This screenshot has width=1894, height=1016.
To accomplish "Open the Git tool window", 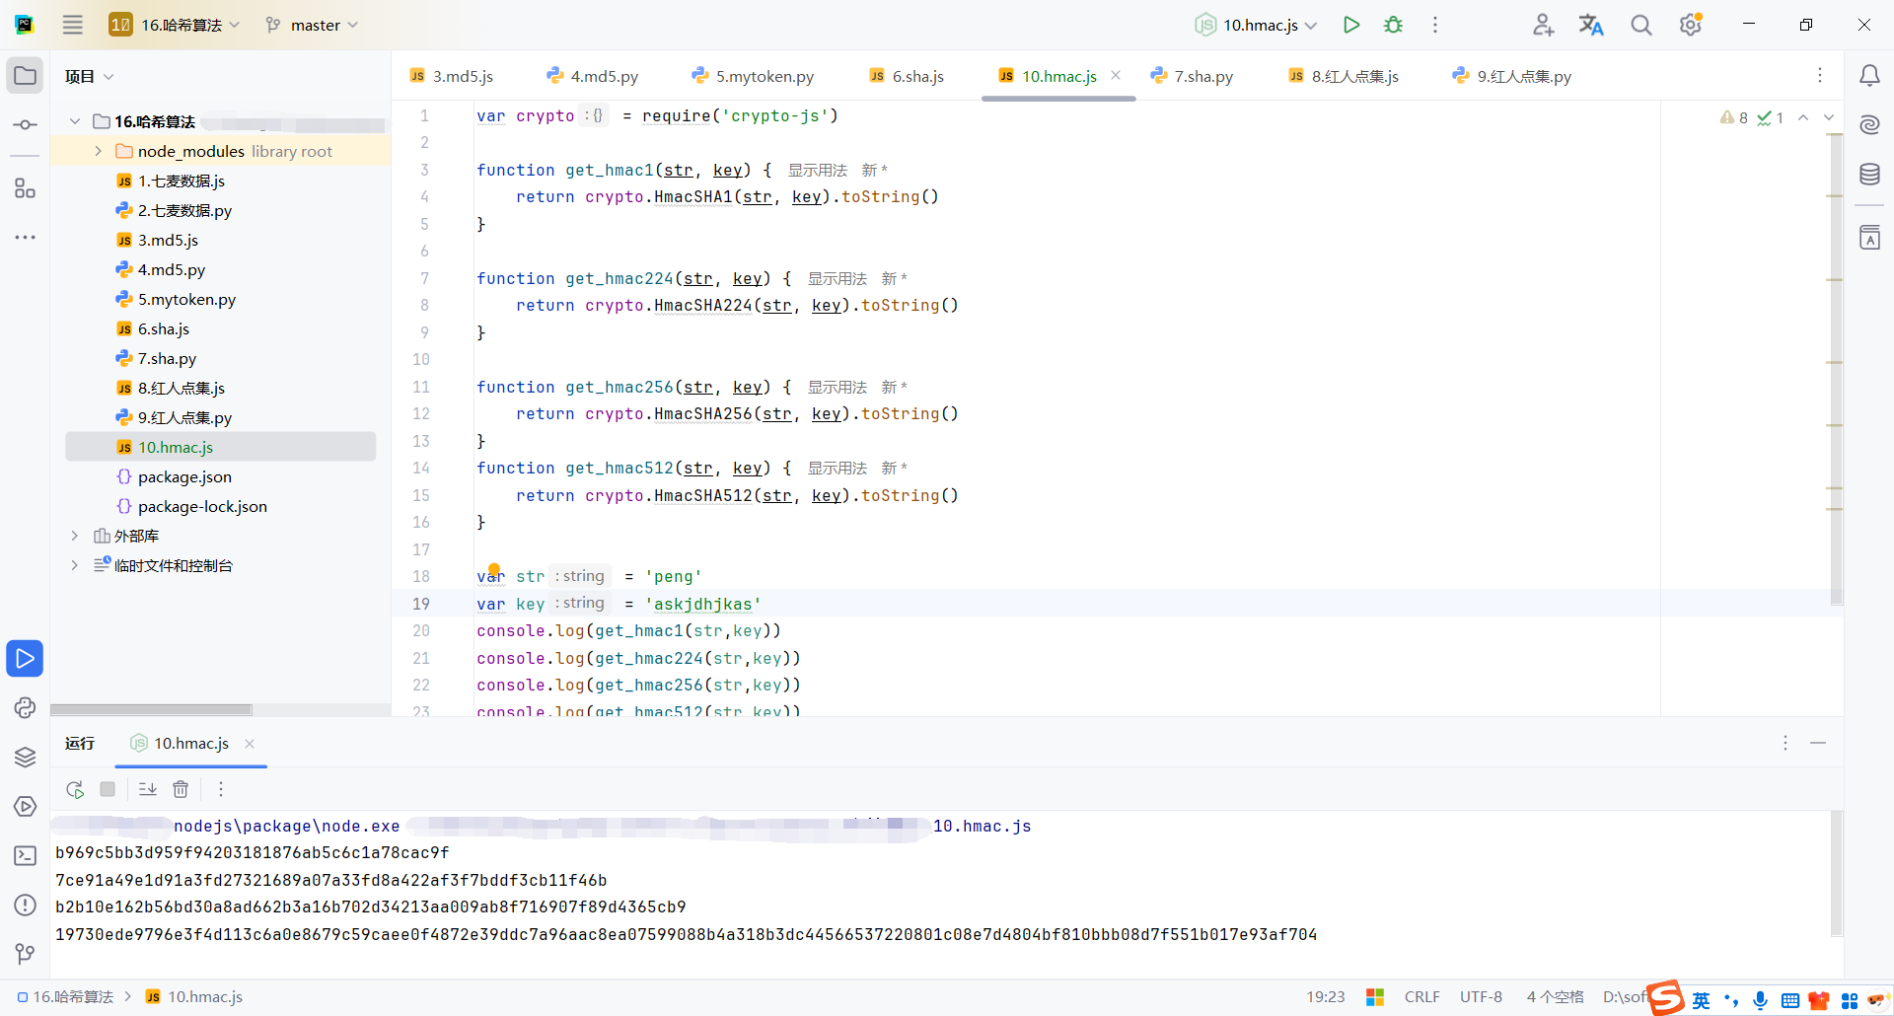I will click(25, 954).
